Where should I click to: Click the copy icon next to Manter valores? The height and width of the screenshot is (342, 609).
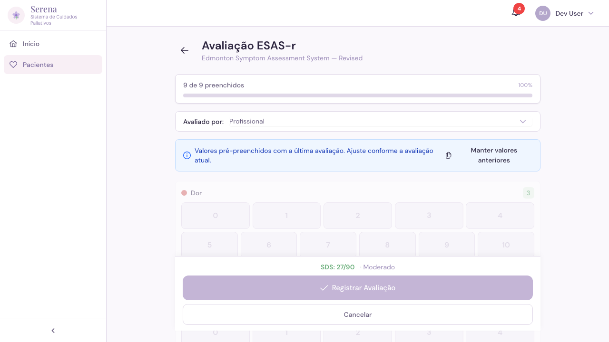(x=448, y=155)
